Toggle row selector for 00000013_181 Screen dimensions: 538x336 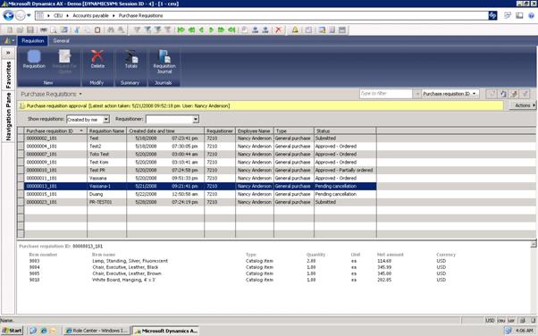pyautogui.click(x=21, y=186)
